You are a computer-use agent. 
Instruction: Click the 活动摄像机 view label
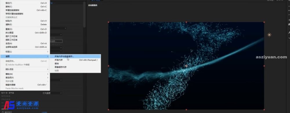point(93,5)
